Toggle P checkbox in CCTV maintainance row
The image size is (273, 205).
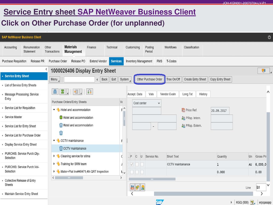tap(132, 164)
